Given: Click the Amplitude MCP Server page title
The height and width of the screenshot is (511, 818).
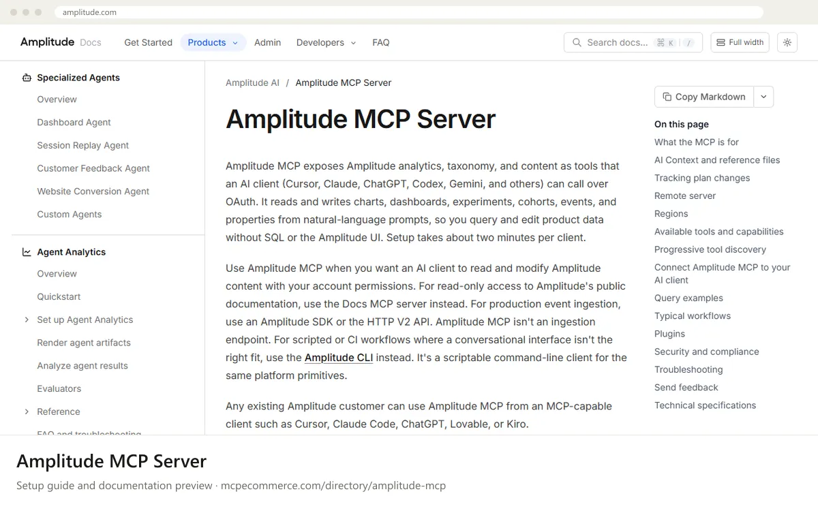Looking at the screenshot, I should pos(361,119).
